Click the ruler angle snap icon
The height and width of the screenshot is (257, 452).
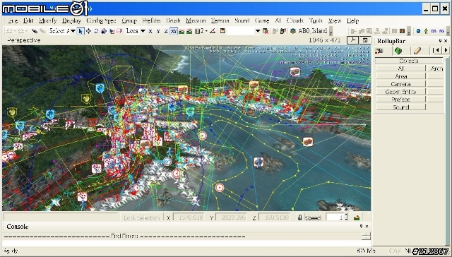213,31
